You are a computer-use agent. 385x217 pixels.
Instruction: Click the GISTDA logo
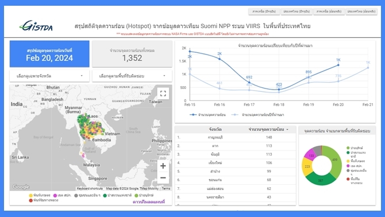[36, 26]
